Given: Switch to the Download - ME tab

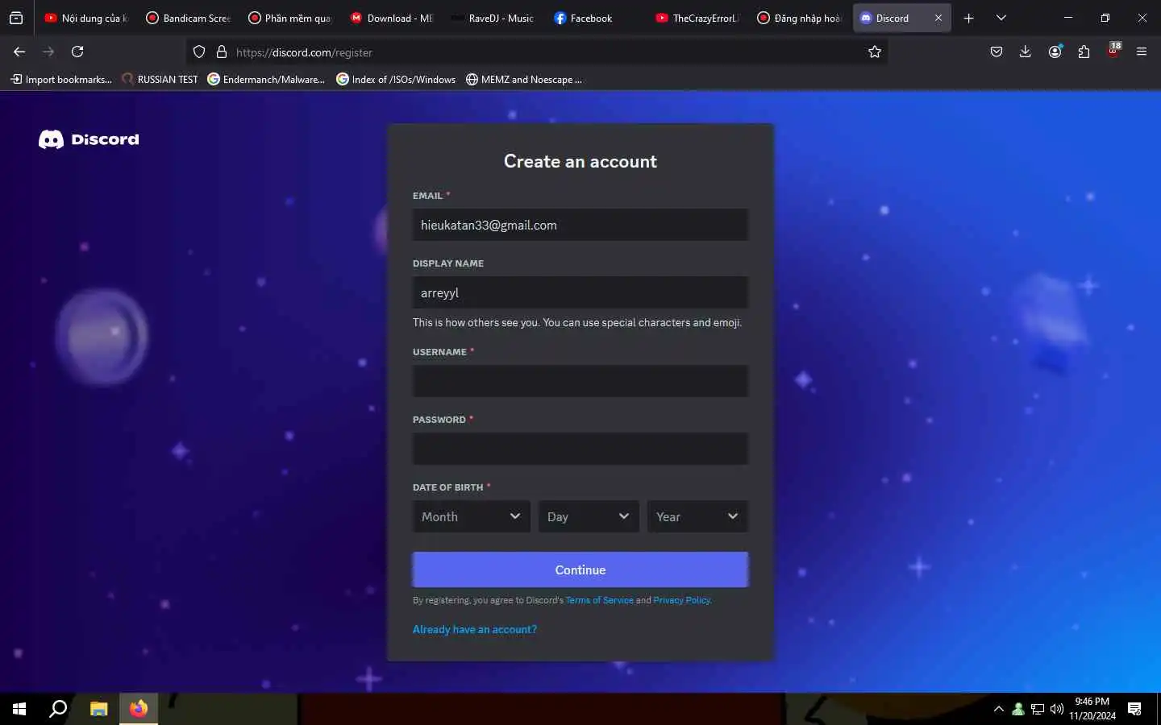Looking at the screenshot, I should [x=392, y=18].
